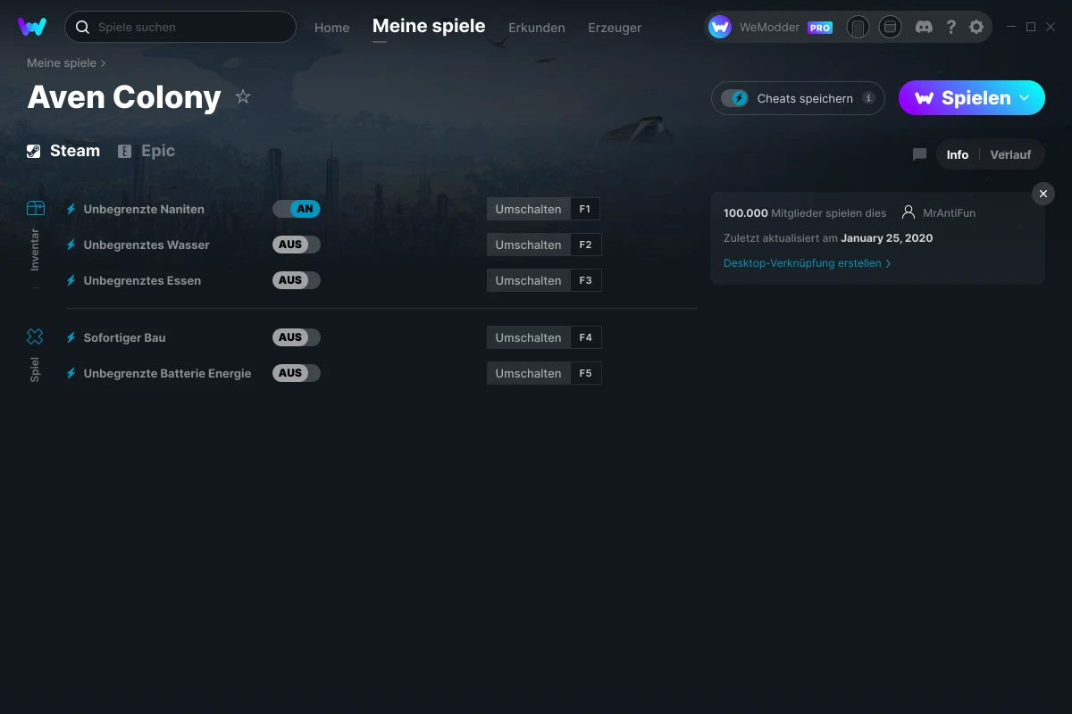1072x714 pixels.
Task: Enable the Unbegrenztes Essen toggle
Action: click(297, 280)
